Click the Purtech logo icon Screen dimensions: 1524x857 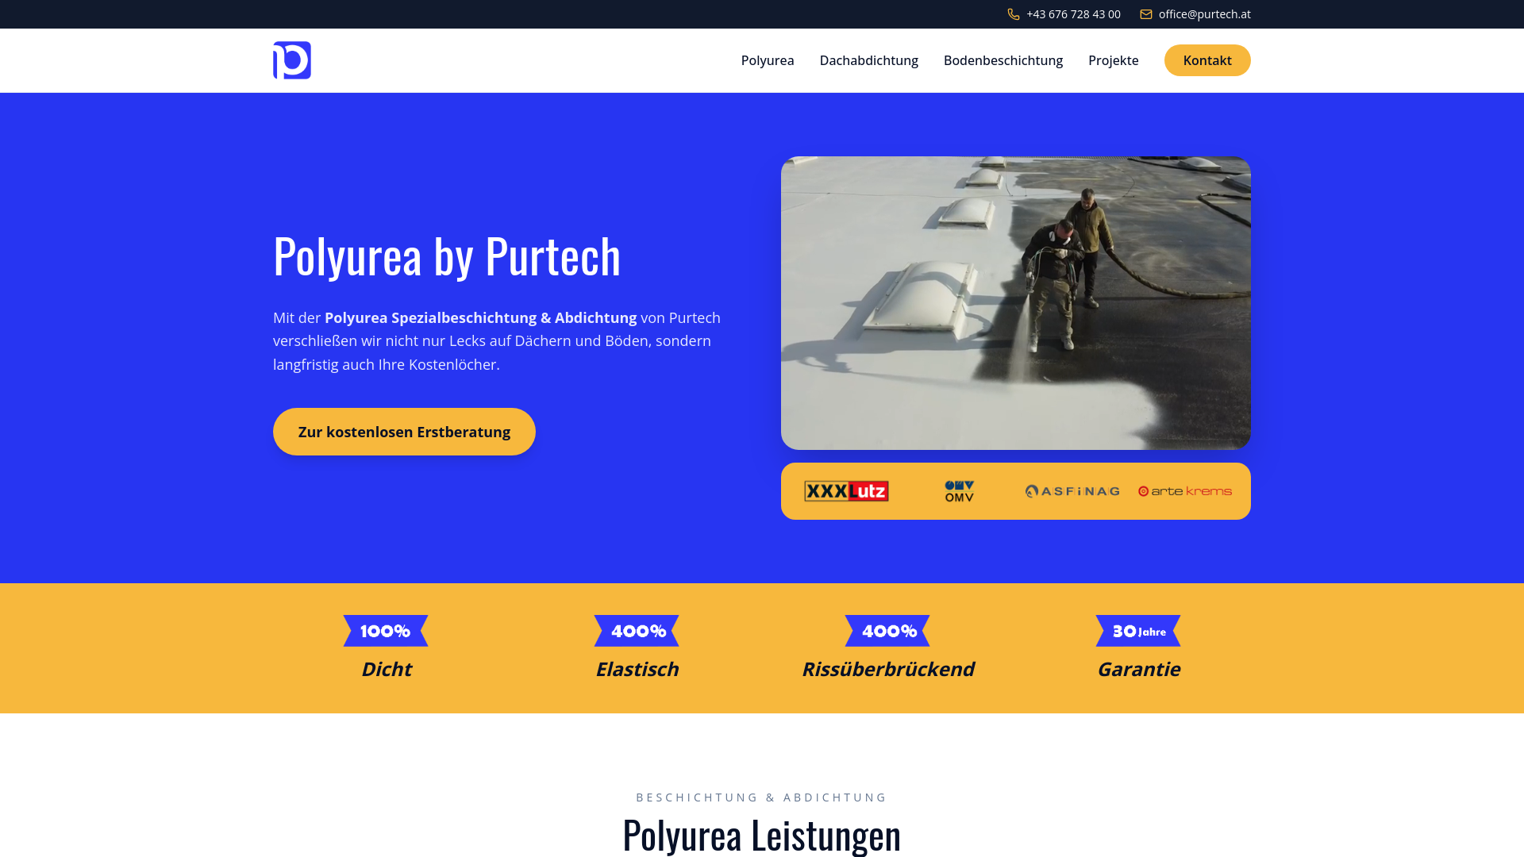point(292,60)
